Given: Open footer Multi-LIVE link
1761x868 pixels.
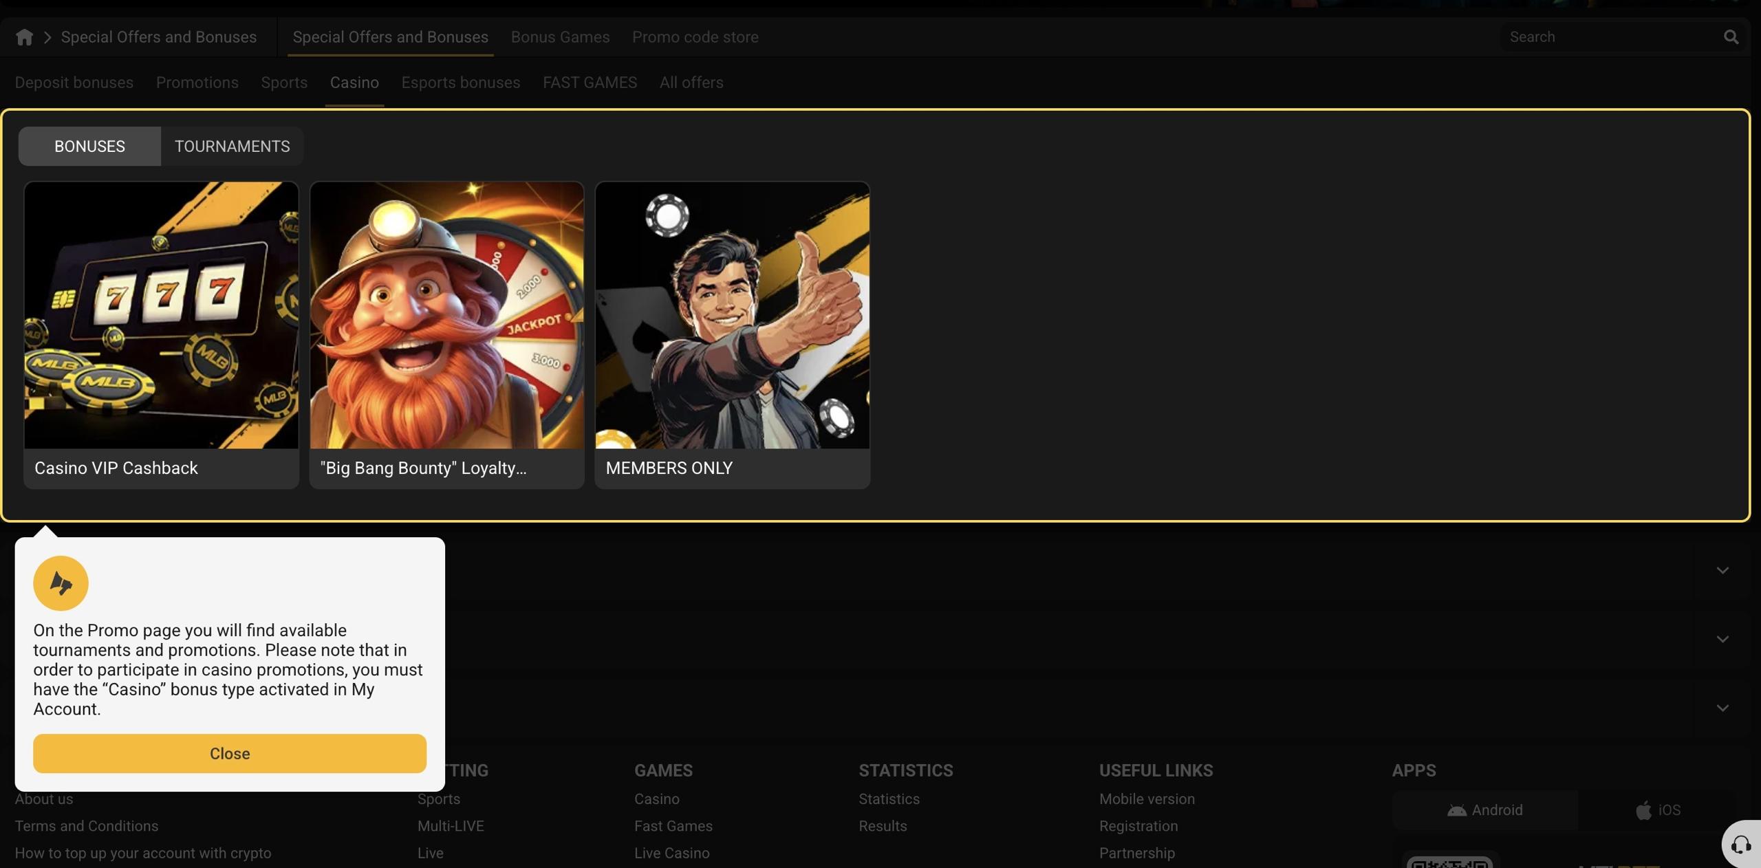Looking at the screenshot, I should pyautogui.click(x=451, y=826).
